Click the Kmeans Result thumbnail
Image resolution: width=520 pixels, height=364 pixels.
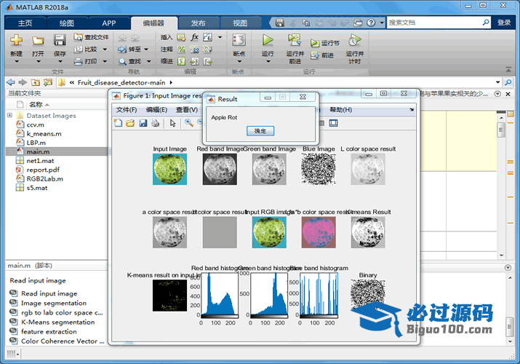coord(368,232)
